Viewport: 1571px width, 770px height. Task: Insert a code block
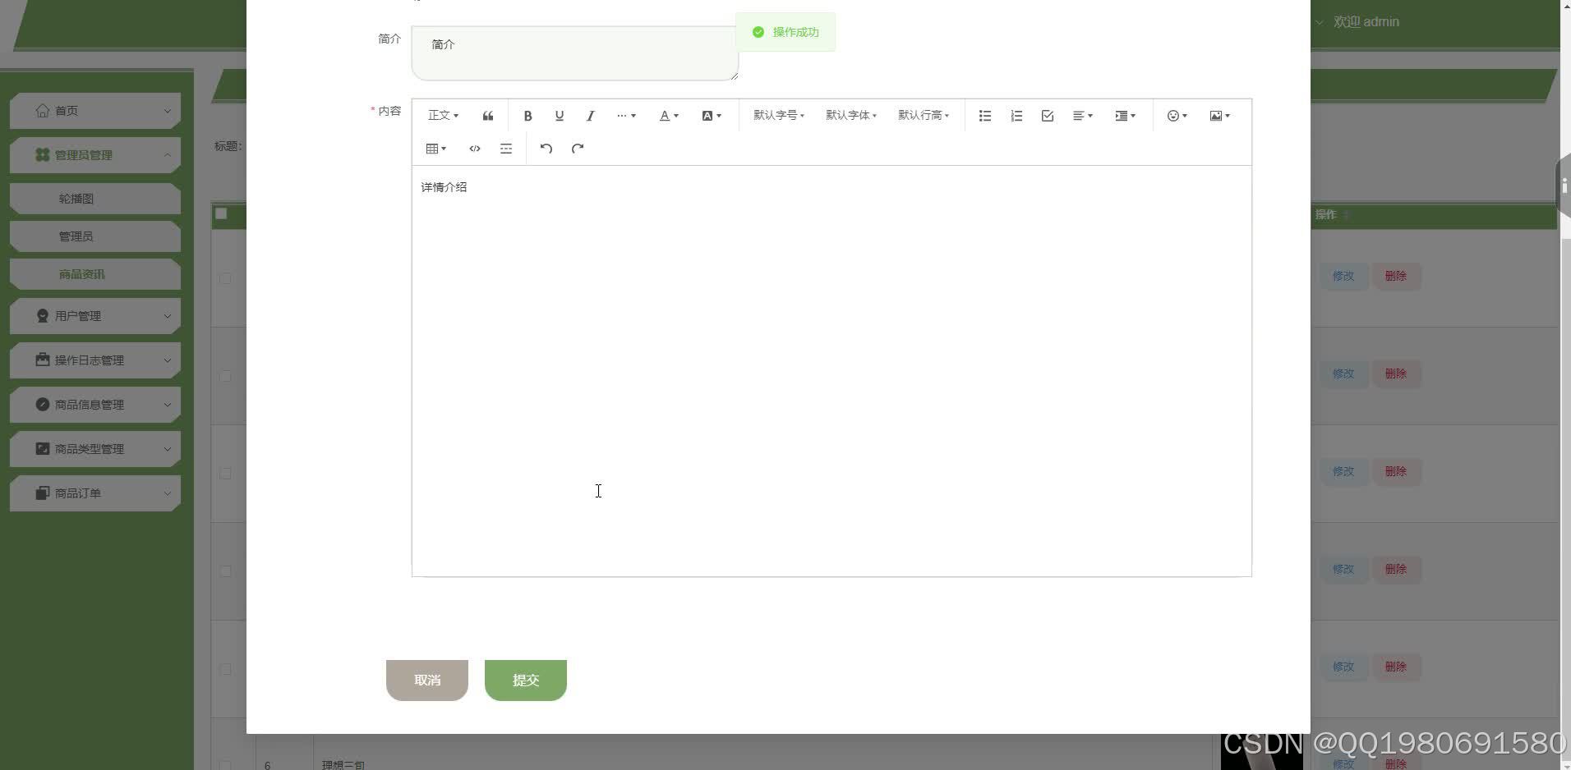475,149
